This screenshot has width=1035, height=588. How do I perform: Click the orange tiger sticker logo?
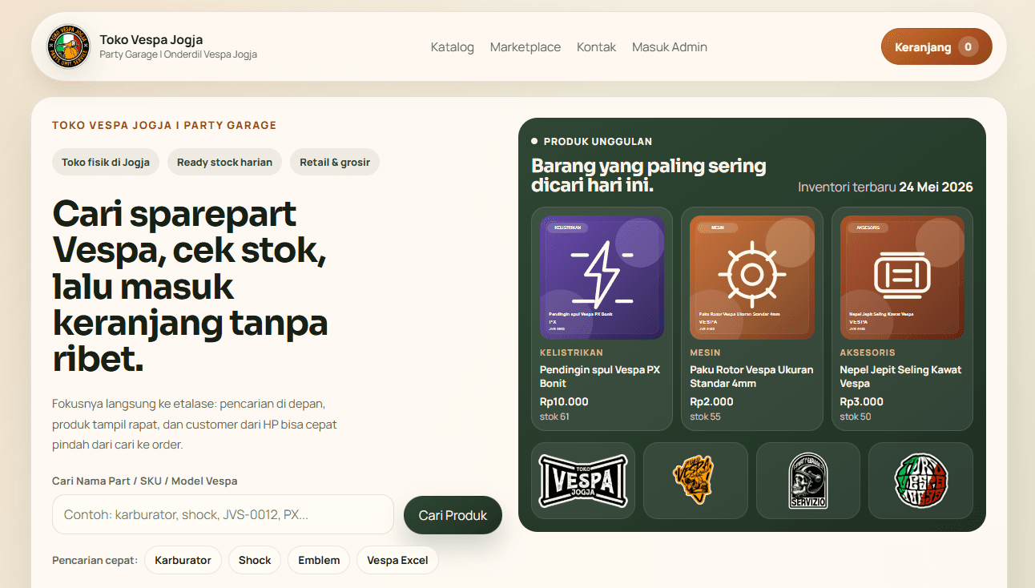(x=694, y=479)
